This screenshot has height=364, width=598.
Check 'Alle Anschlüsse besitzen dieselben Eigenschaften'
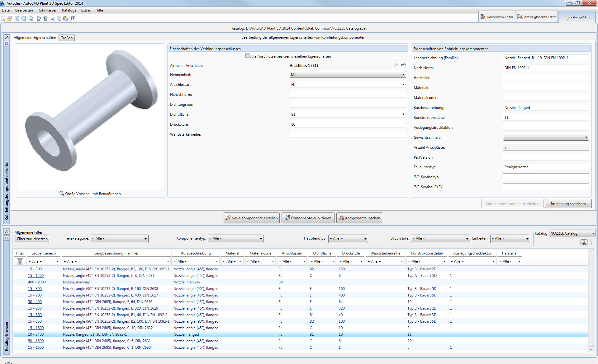pyautogui.click(x=247, y=56)
